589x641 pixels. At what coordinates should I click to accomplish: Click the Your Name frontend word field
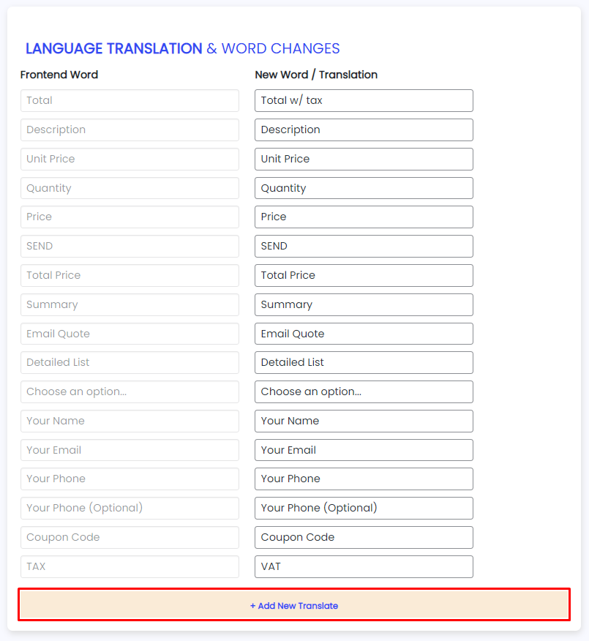(x=130, y=421)
